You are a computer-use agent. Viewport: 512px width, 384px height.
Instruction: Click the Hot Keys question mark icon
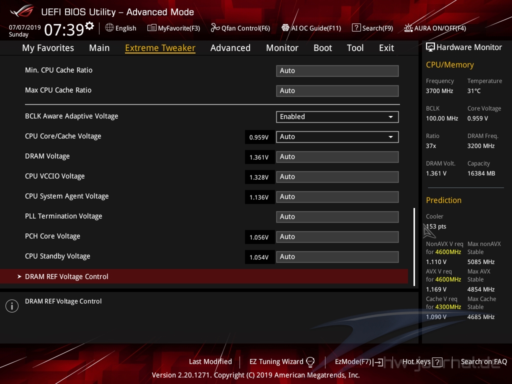[x=437, y=362]
